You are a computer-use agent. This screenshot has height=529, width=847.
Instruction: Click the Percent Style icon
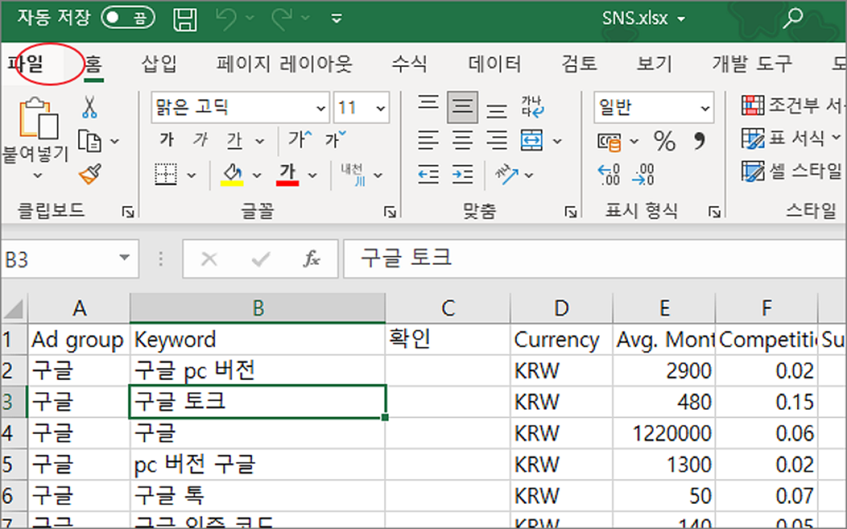coord(664,141)
